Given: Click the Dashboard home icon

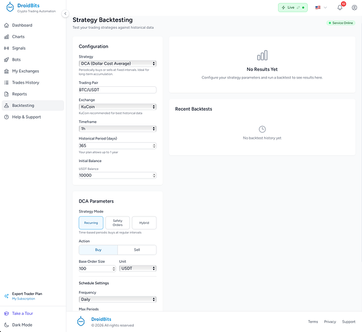Looking at the screenshot, I should click(x=7, y=25).
